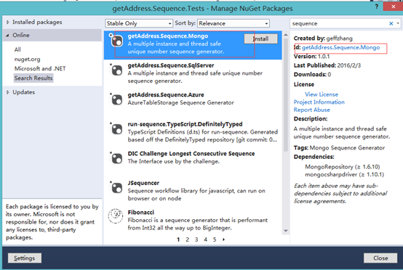Click the Last Published 2016/2/3 date
This screenshot has width=403, height=270.
coord(327,65)
